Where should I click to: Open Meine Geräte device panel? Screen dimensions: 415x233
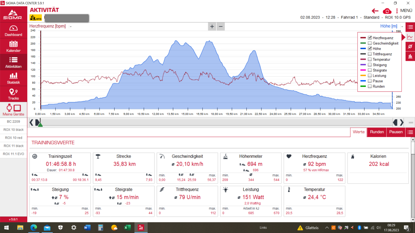pyautogui.click(x=13, y=110)
